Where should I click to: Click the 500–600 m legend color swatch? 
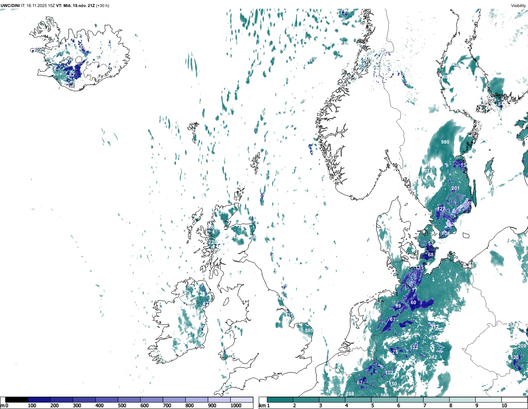[x=129, y=400]
